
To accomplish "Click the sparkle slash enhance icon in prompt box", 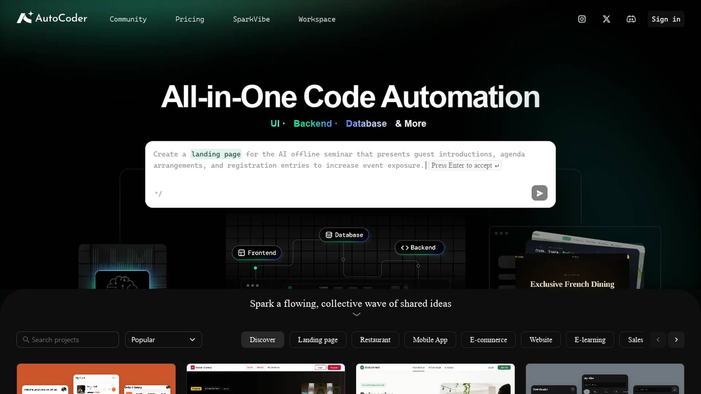I will coord(158,193).
